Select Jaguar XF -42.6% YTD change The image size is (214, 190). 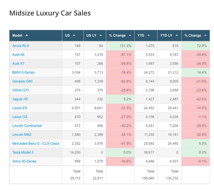[196, 99]
